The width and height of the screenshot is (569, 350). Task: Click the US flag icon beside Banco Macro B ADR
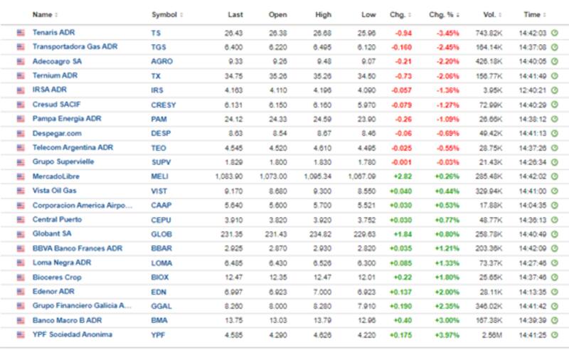coord(21,320)
